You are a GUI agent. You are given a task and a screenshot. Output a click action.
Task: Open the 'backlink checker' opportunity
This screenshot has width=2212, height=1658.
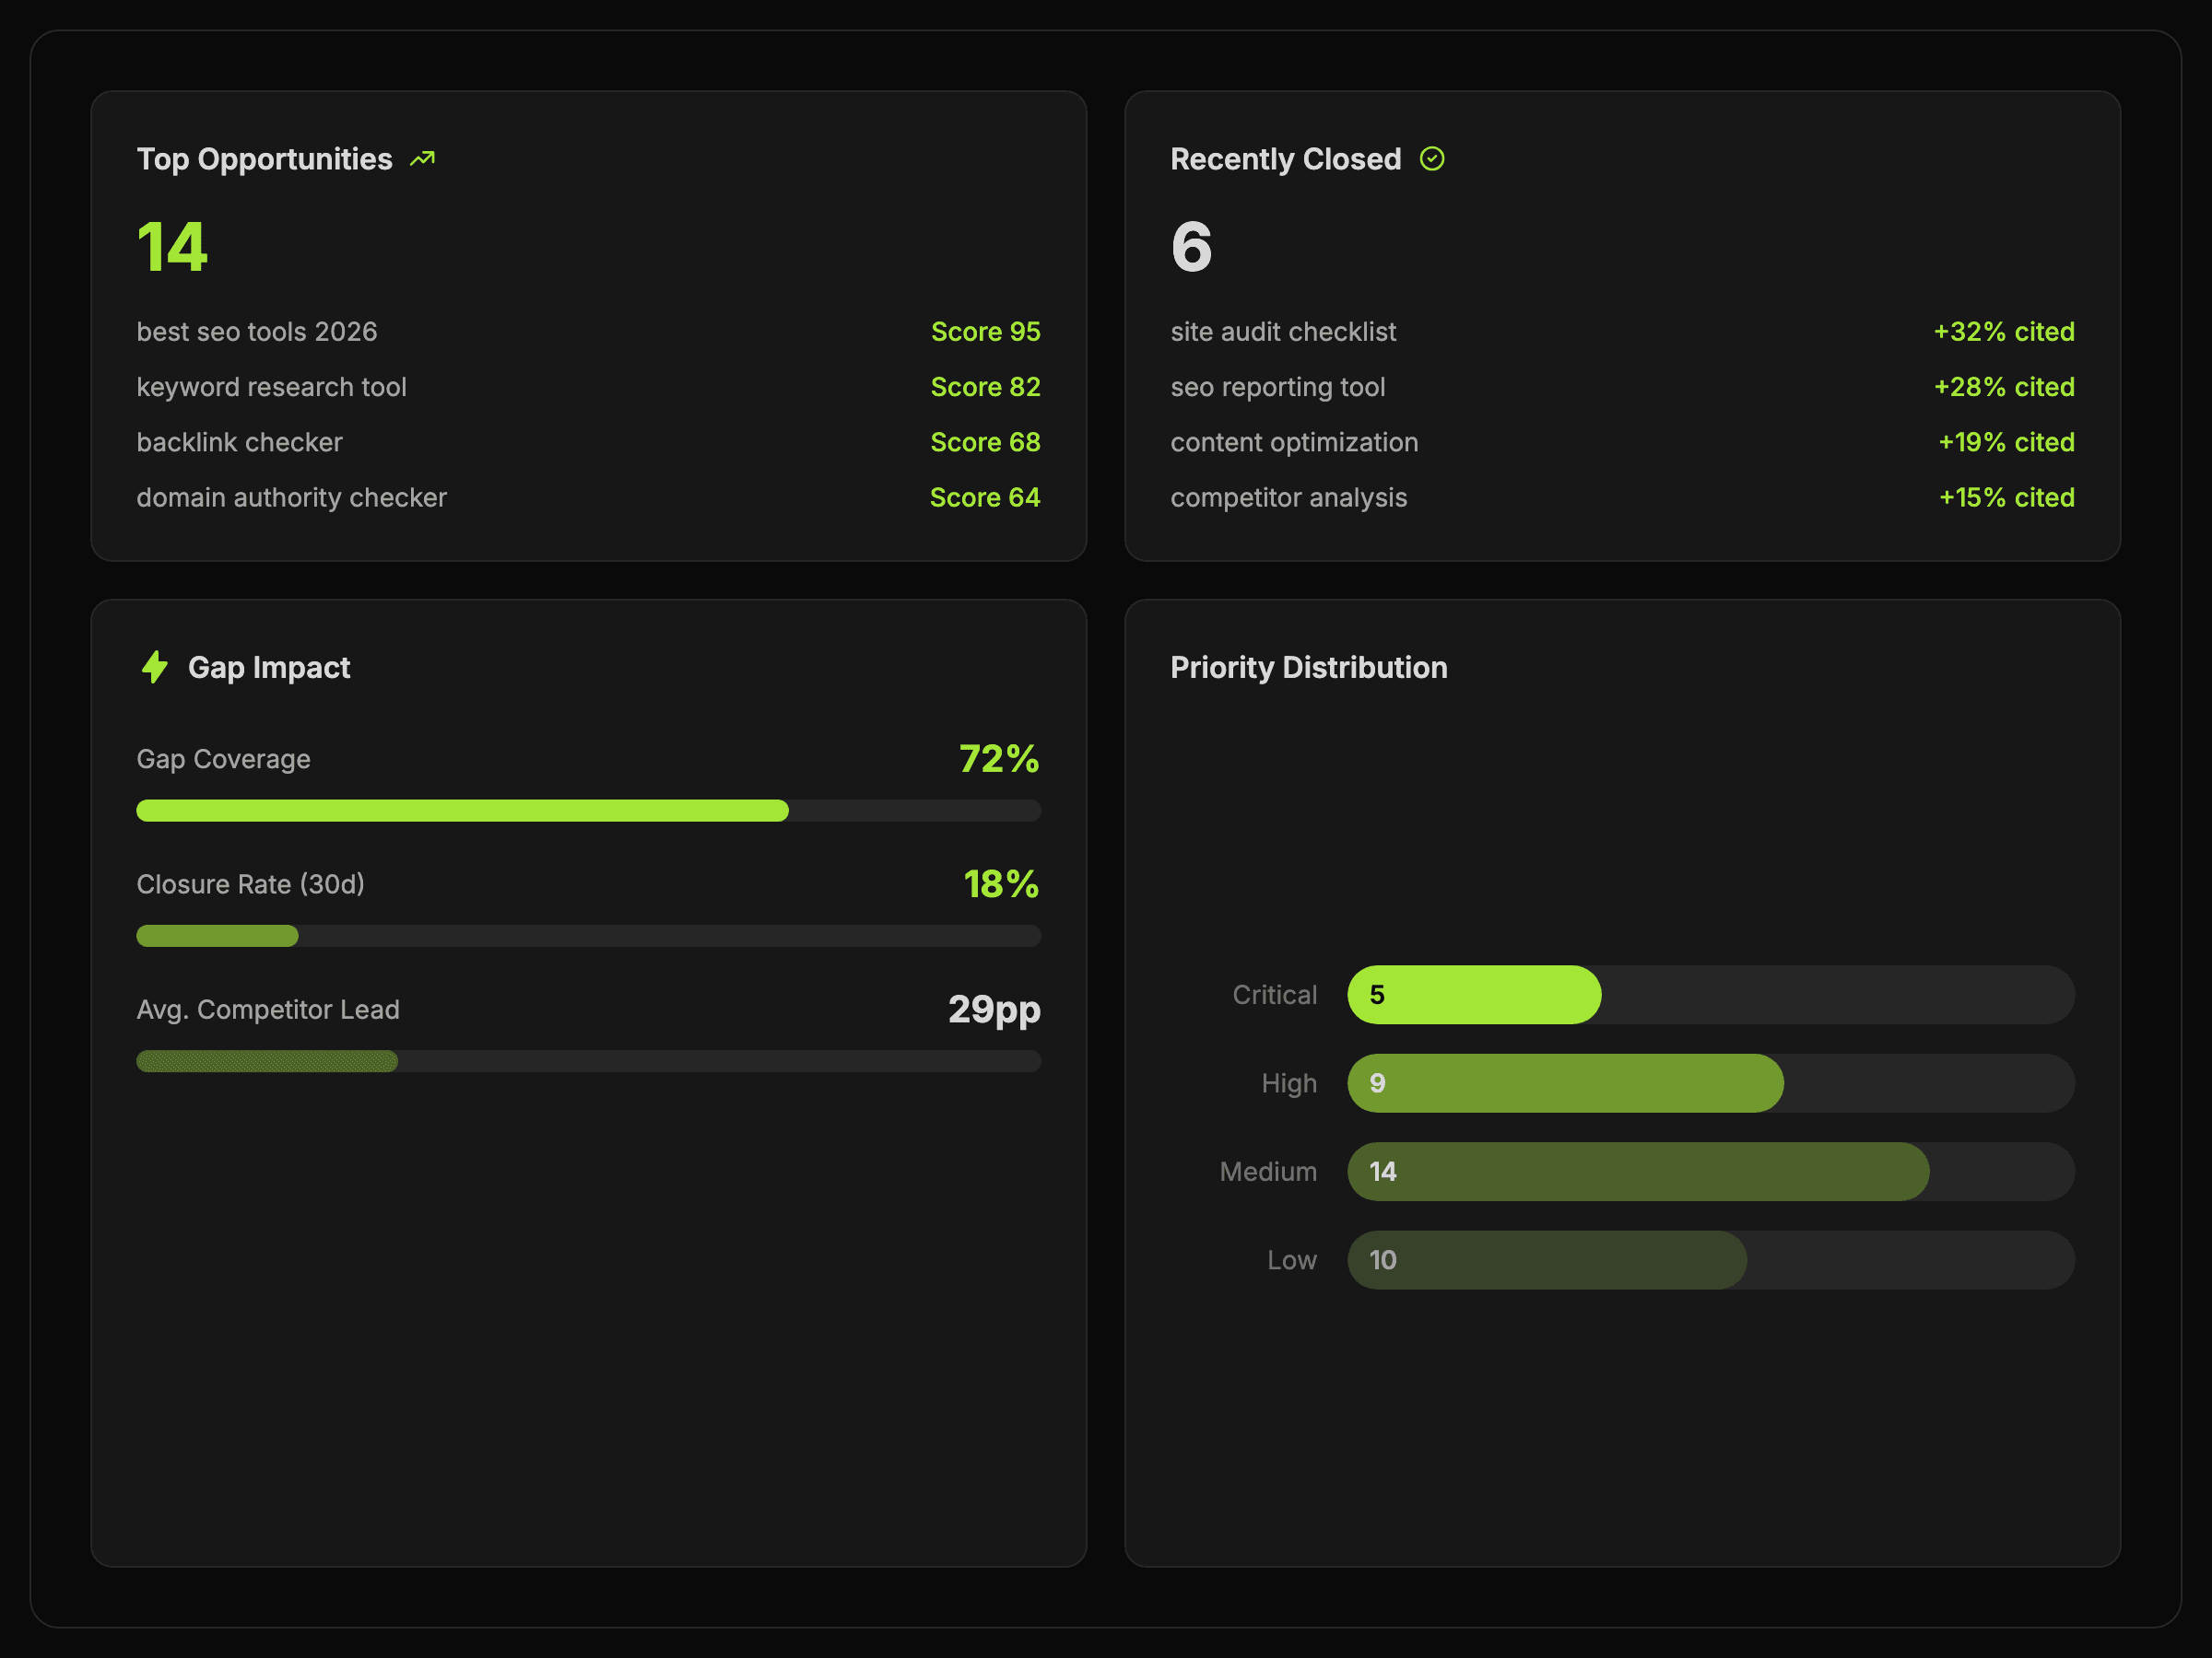[x=239, y=442]
